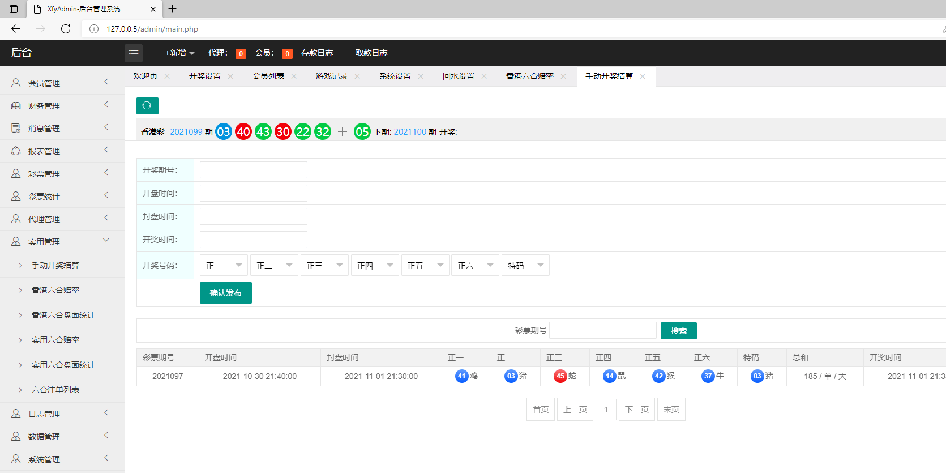946x473 pixels.
Task: Switch to the 欢迎页 tab
Action: pos(145,76)
